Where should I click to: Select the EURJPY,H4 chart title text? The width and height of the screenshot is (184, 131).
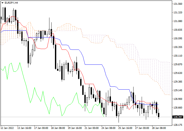pos(11,3)
